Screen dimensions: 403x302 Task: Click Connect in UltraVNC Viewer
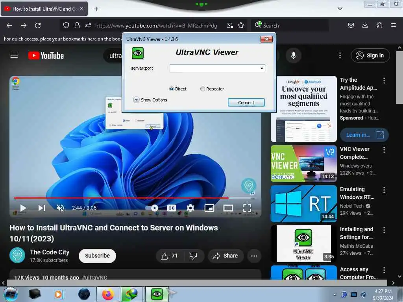(246, 103)
